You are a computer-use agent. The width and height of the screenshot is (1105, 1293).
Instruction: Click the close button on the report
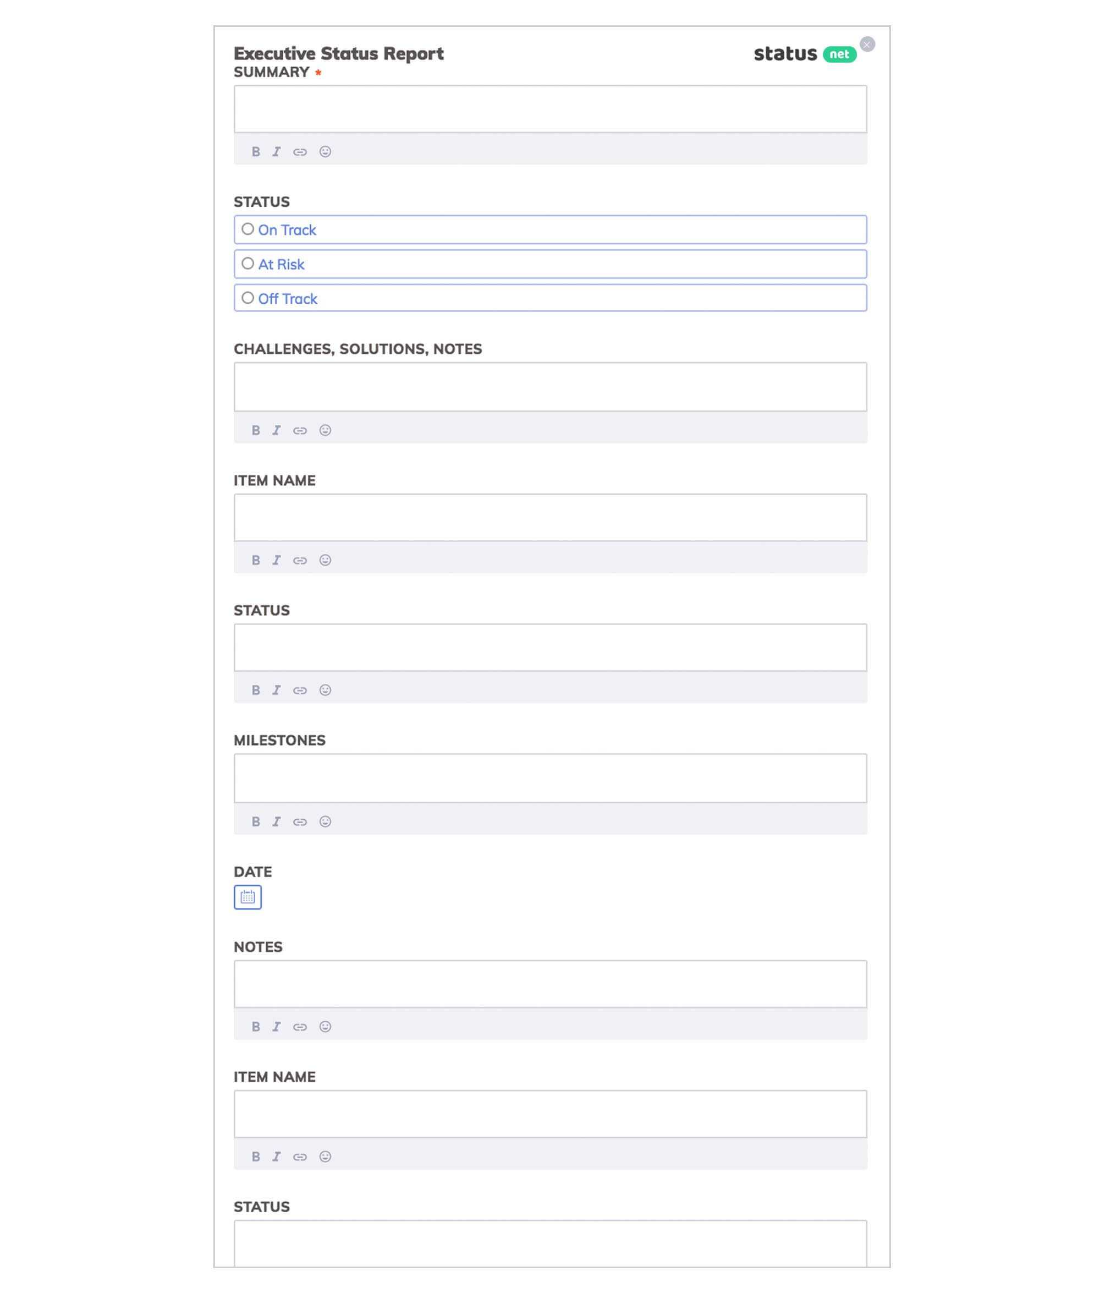point(867,44)
